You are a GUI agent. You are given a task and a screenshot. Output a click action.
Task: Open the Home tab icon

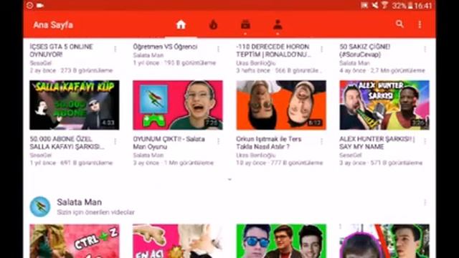click(x=181, y=25)
